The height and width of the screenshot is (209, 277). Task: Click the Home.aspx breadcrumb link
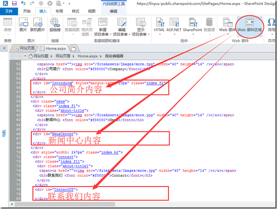click(x=88, y=56)
